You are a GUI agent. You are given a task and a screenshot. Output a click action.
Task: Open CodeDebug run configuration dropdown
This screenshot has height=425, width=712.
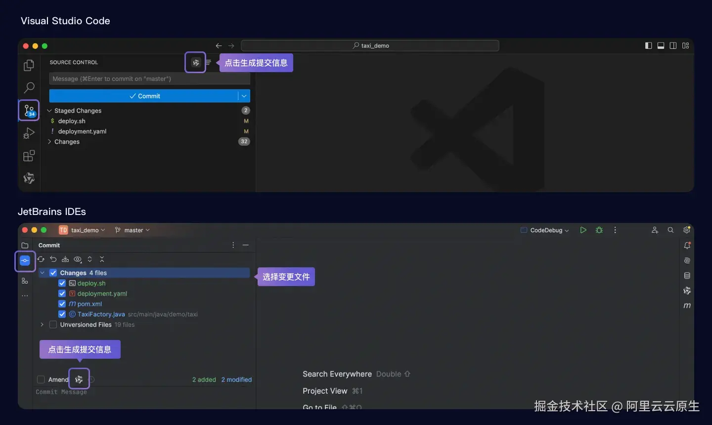545,230
